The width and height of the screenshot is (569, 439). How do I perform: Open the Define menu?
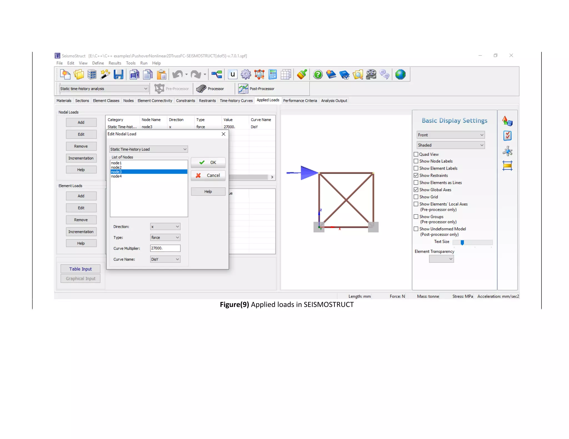coord(98,63)
